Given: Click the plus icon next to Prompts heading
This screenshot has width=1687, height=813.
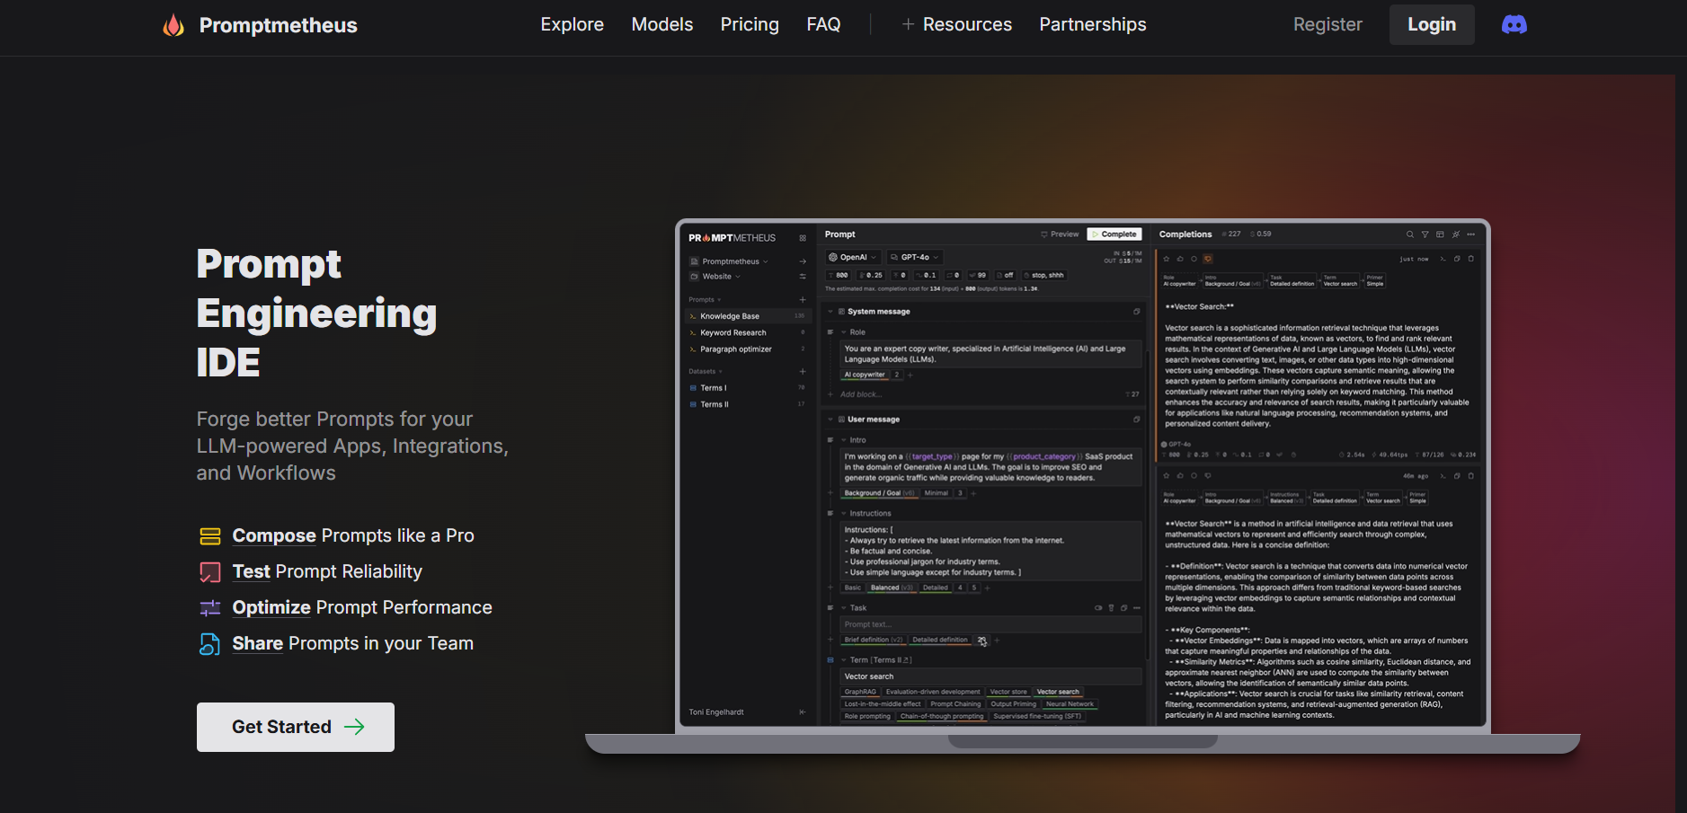Looking at the screenshot, I should (x=803, y=300).
